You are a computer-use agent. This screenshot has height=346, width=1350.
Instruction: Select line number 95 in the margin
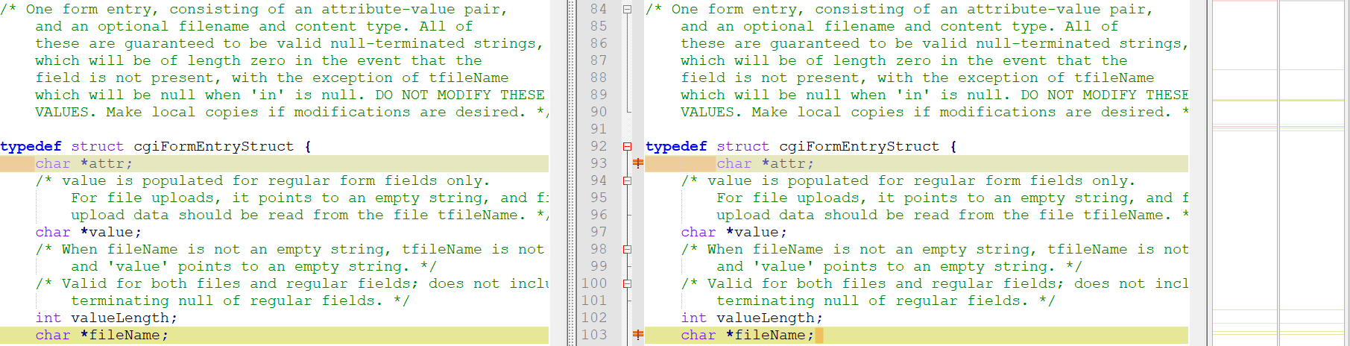tap(599, 198)
